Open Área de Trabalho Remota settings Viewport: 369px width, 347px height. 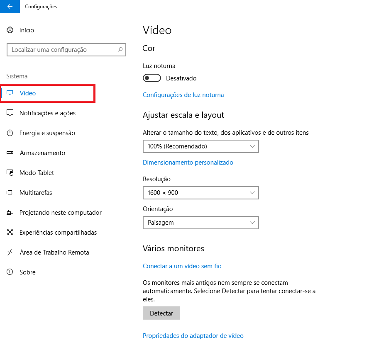(54, 252)
